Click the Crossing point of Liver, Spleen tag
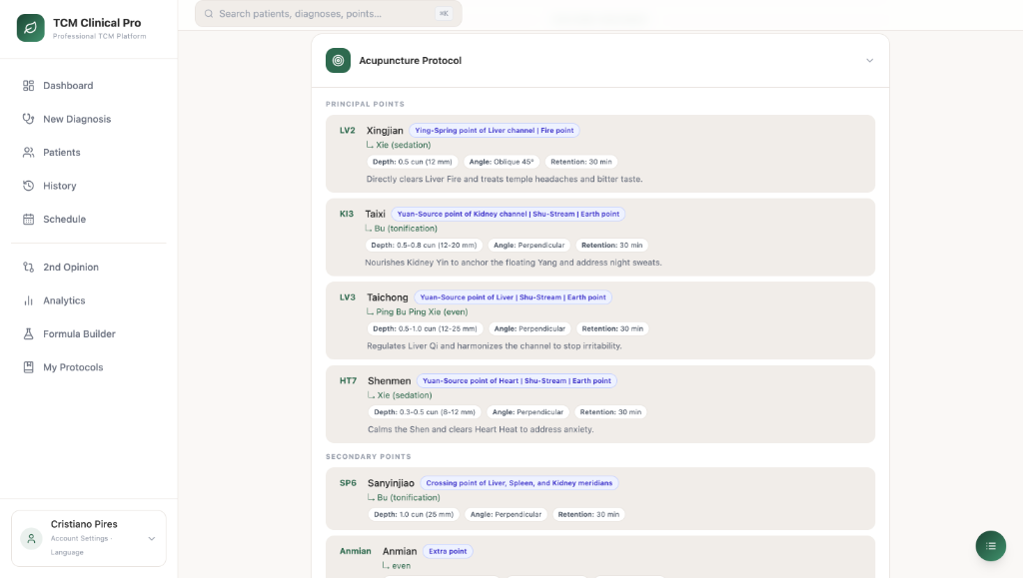The width and height of the screenshot is (1023, 578). point(519,483)
